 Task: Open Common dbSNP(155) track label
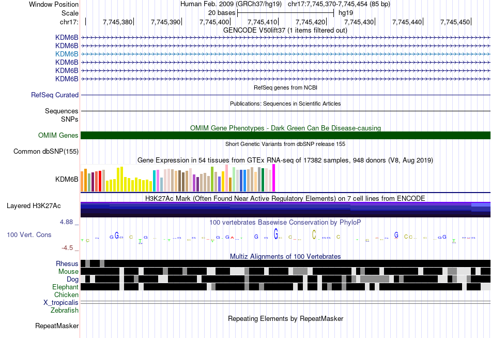(x=45, y=152)
